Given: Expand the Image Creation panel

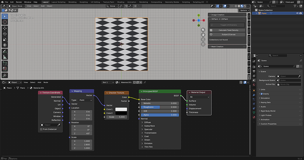Looking at the screenshot, I should tap(227, 15).
